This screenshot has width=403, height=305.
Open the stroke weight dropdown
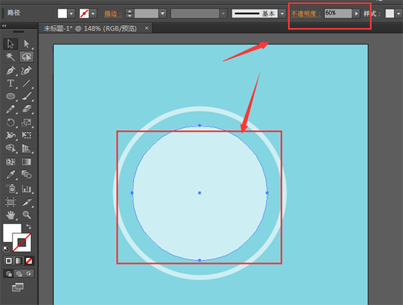pos(163,13)
